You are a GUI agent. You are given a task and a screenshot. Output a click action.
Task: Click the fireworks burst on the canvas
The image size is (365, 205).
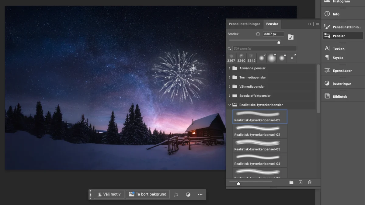pyautogui.click(x=179, y=76)
